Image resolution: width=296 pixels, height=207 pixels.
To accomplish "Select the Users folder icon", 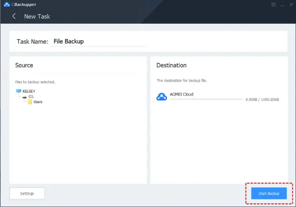I will (30, 102).
